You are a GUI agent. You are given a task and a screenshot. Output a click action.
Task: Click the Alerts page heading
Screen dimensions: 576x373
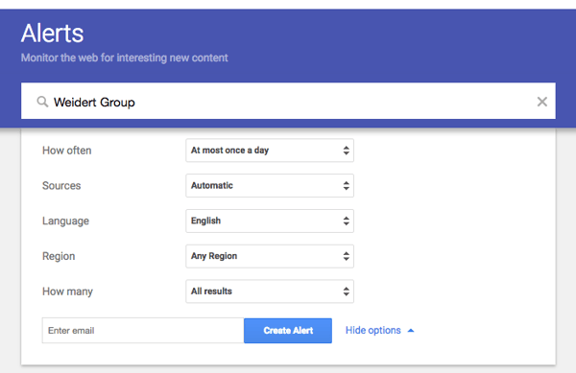coord(53,34)
